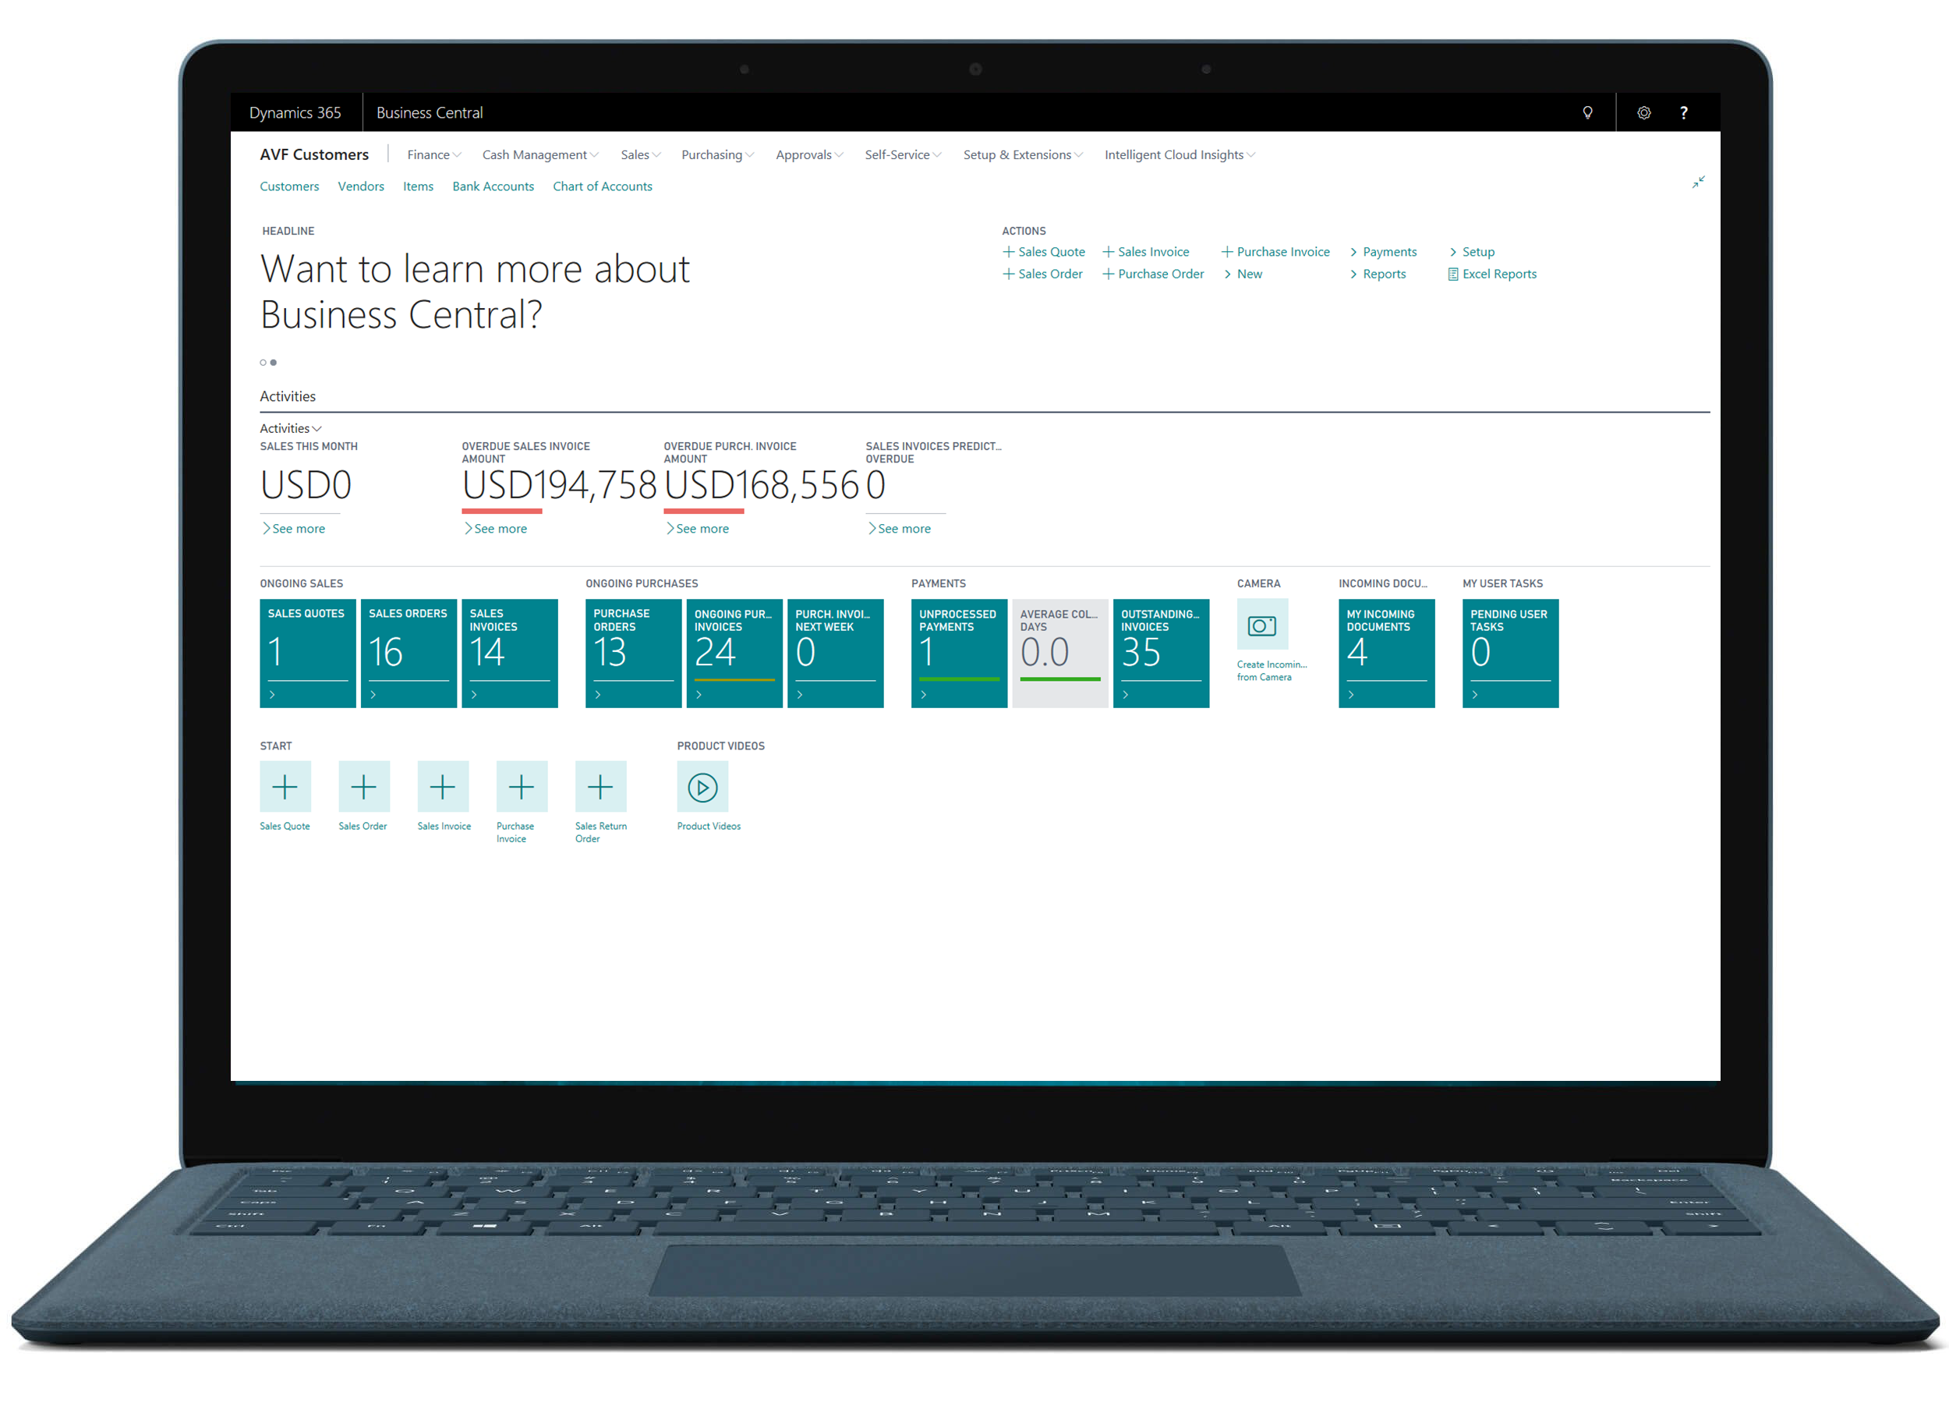Open Purch. Invoices Next Week tile
1949x1417 pixels.
click(835, 654)
